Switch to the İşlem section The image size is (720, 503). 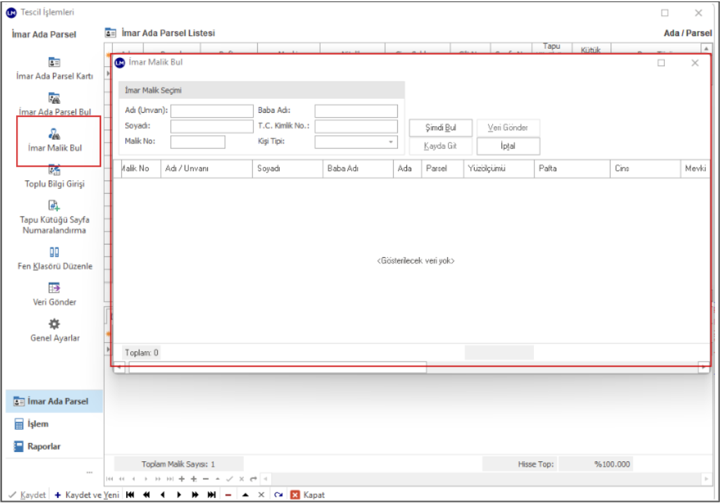tap(38, 424)
